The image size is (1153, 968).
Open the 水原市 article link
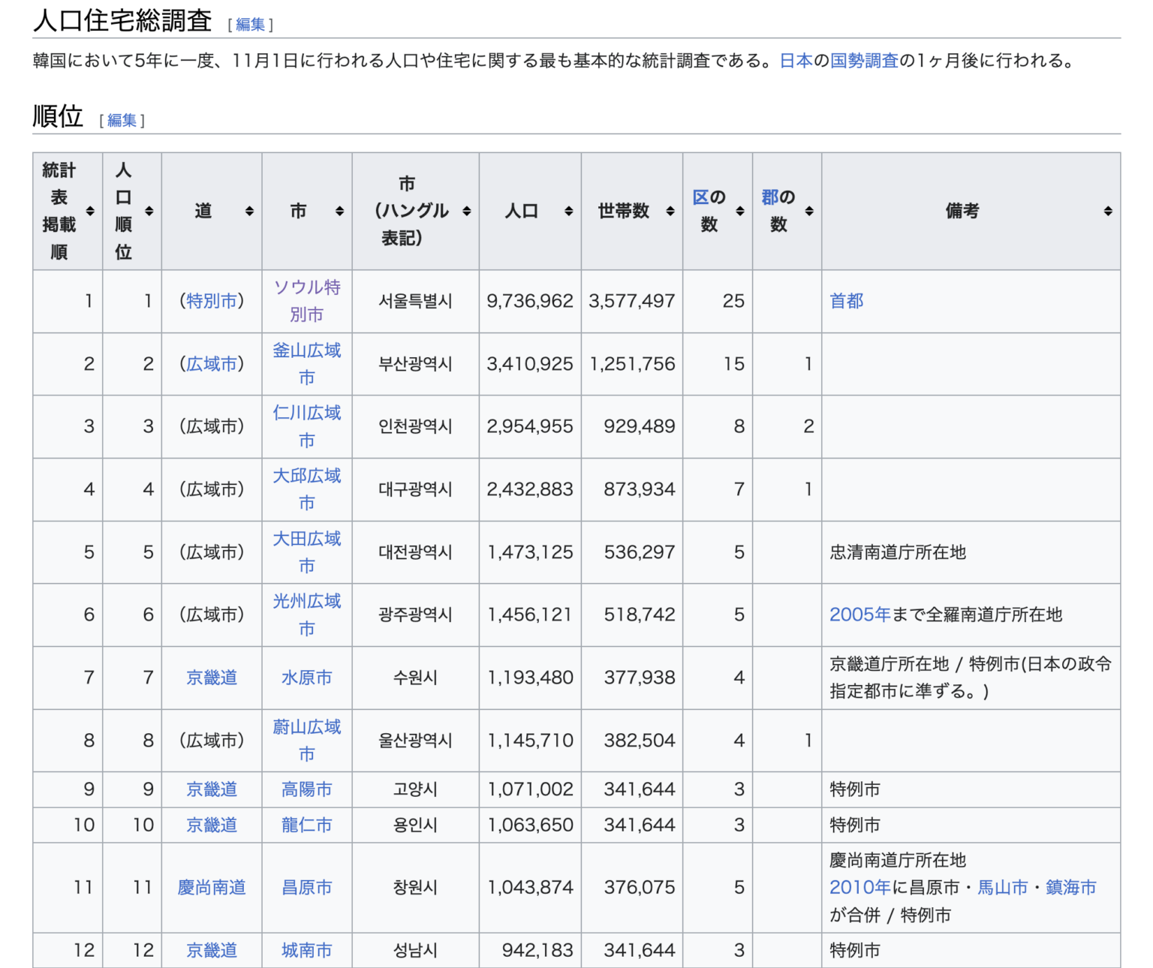coord(307,677)
